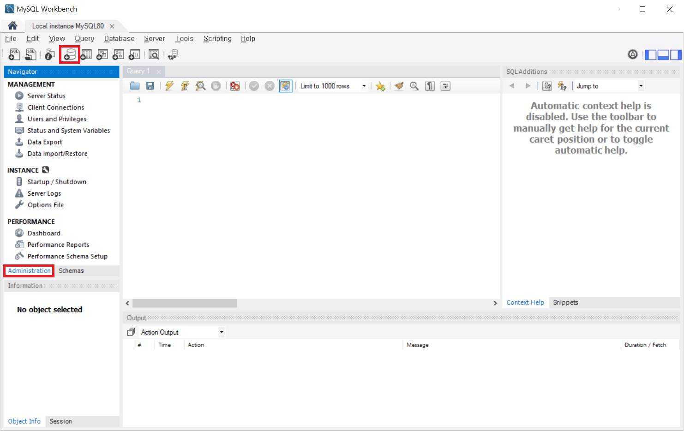684x431 pixels.
Task: Get context help for the caret position
Action: pos(547,86)
